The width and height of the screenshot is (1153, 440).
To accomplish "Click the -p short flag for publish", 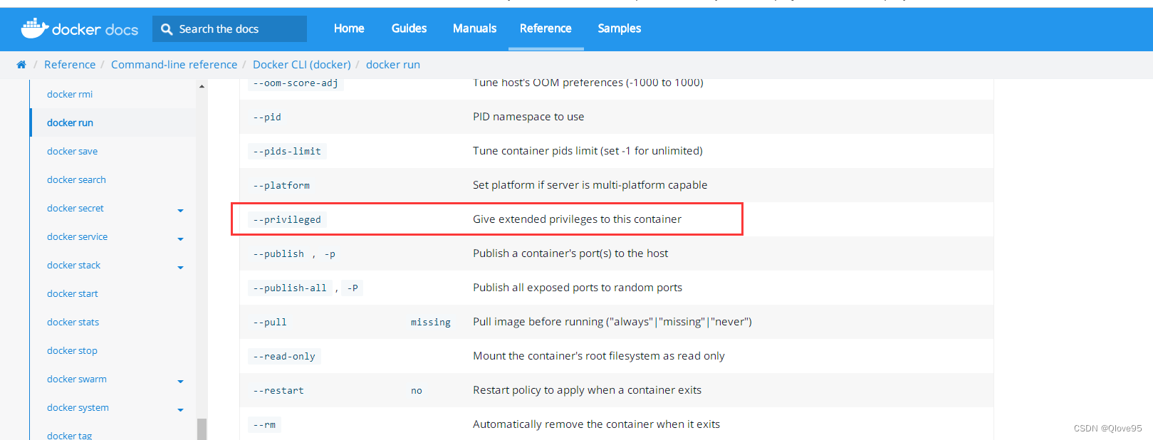I will tap(330, 253).
